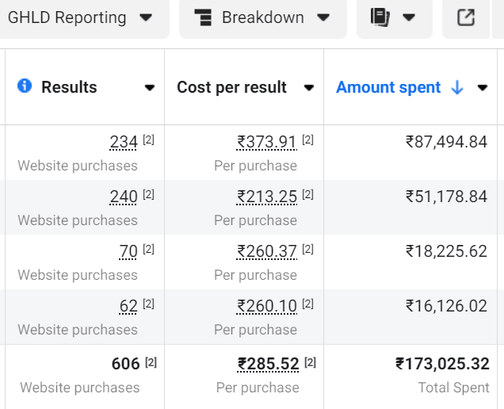Click the Amount spent sort arrow
This screenshot has width=504, height=409.
(x=457, y=87)
